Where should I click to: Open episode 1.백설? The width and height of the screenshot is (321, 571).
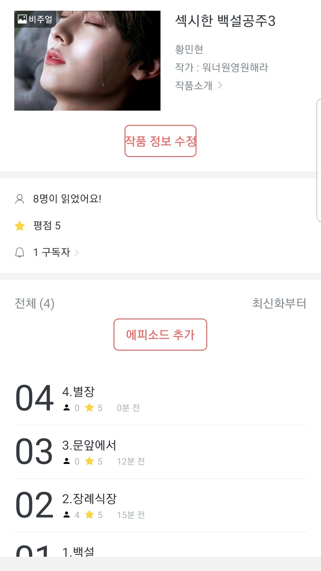point(78,552)
